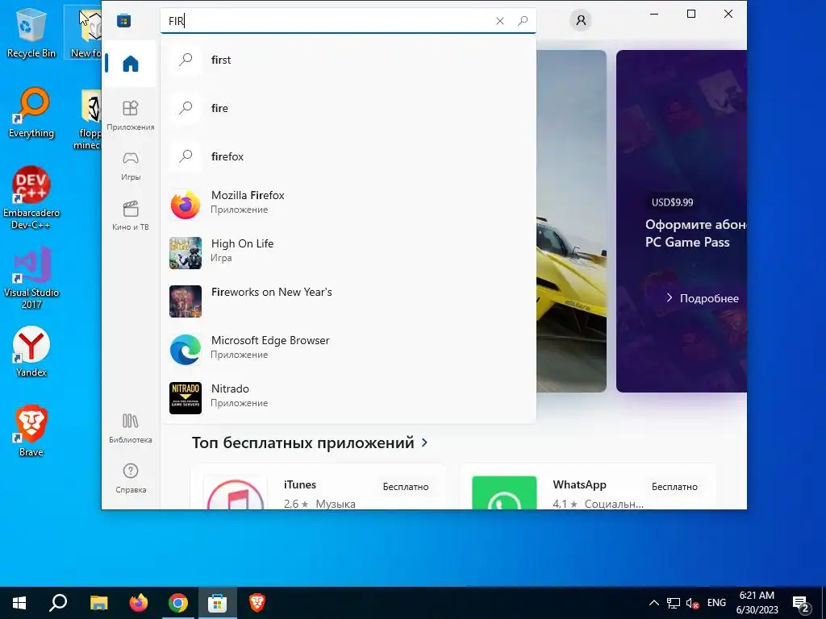826x619 pixels.
Task: Select the Mozilla Firefox app result
Action: (x=348, y=205)
